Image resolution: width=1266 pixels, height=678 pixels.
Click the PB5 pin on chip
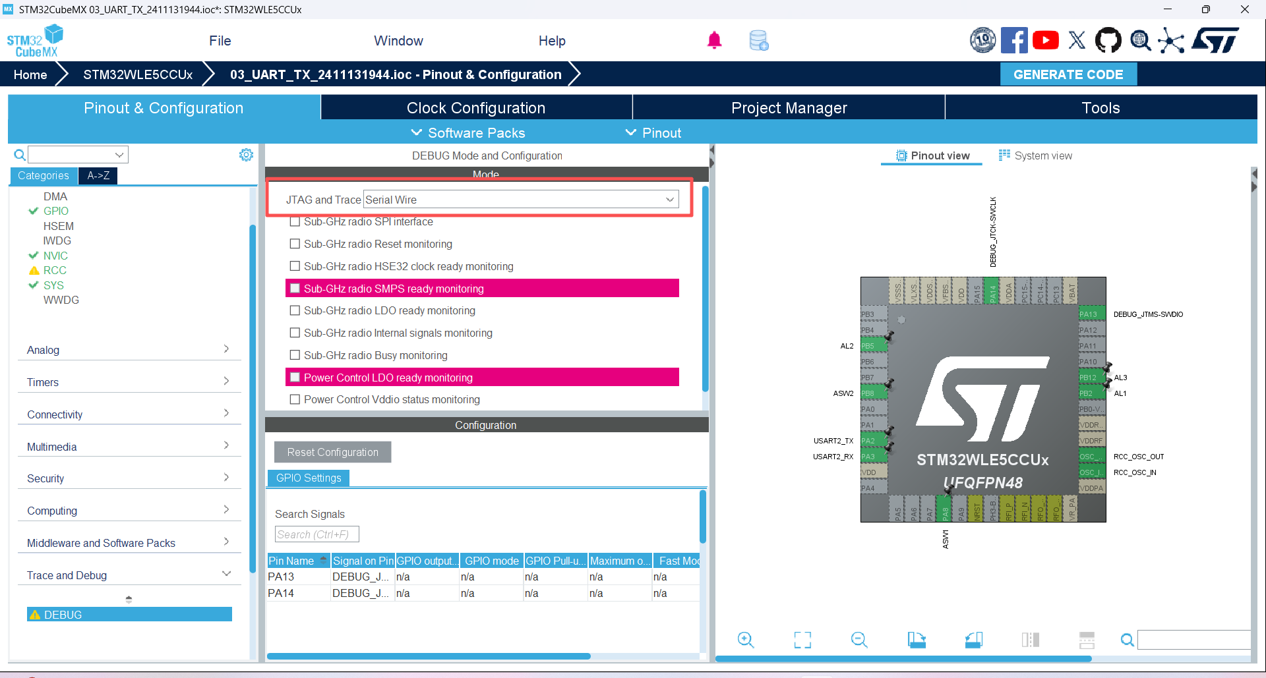(874, 346)
